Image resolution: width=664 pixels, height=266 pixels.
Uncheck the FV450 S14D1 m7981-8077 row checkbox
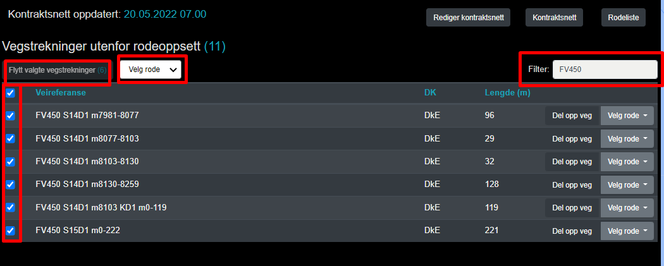point(10,116)
